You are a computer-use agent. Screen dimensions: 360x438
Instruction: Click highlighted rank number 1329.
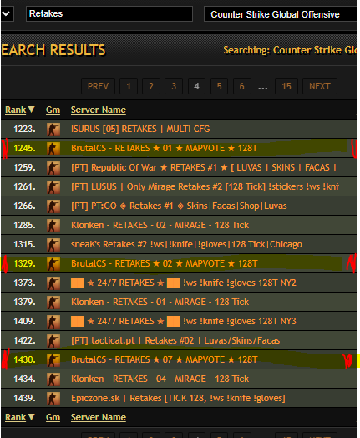(24, 263)
